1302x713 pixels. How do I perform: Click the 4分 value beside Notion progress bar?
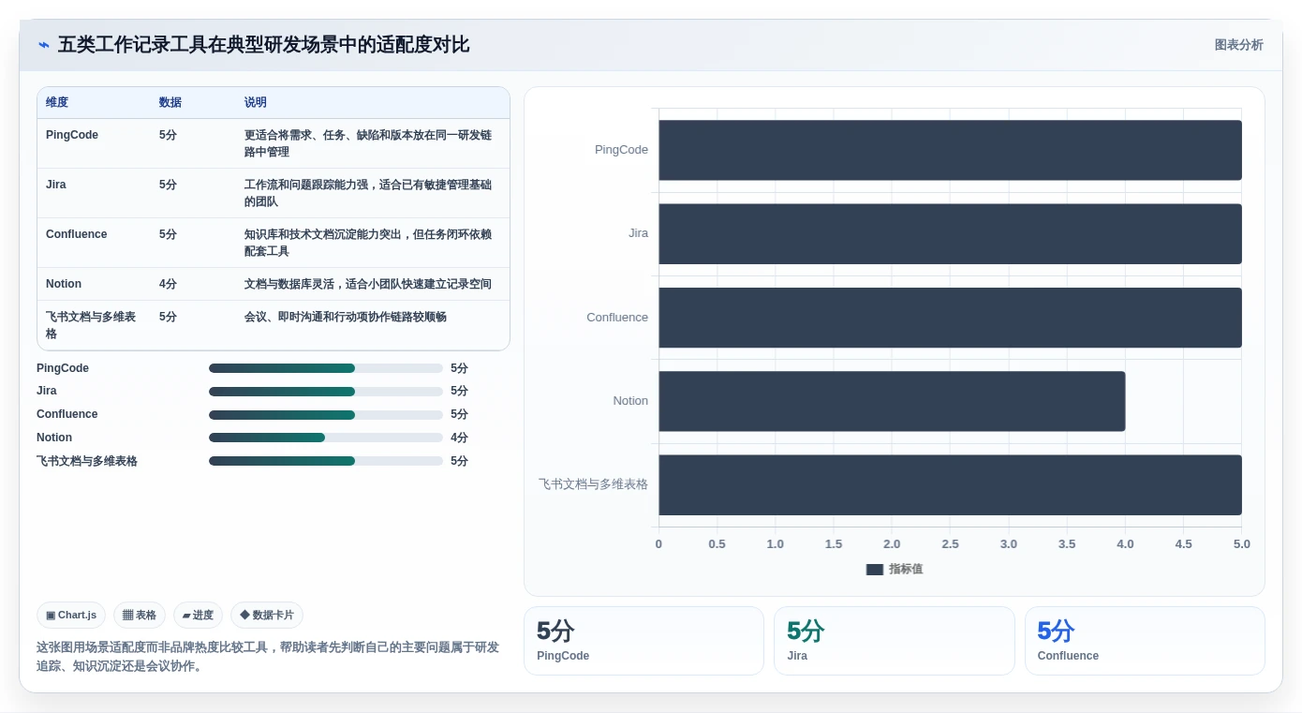[x=459, y=438]
